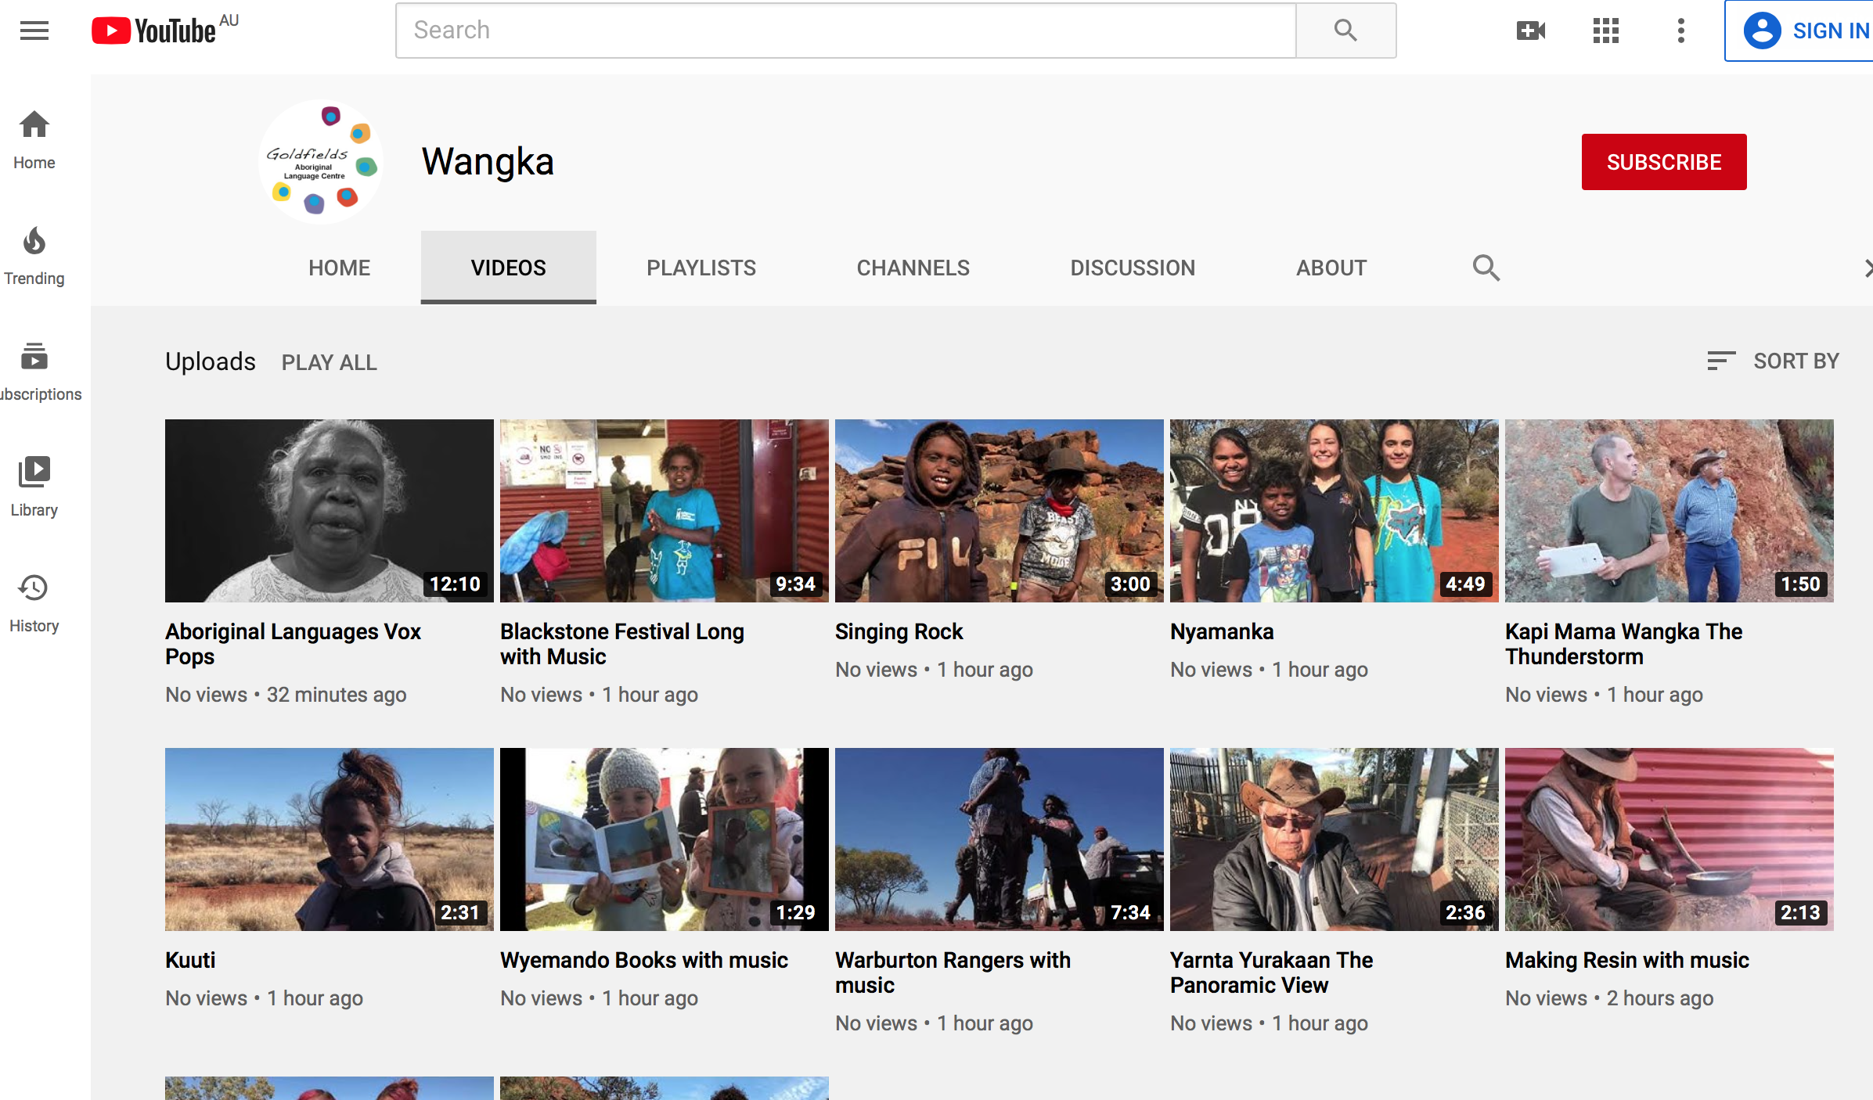
Task: Click Play All uploads
Action: tap(329, 362)
